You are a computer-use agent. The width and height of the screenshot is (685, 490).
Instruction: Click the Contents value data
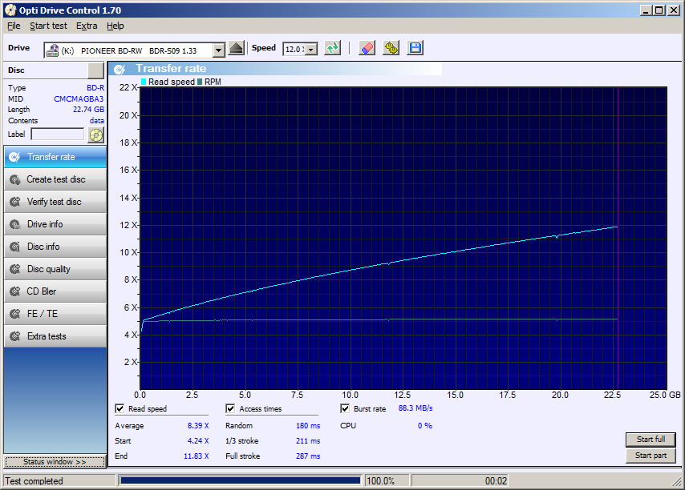pos(97,121)
